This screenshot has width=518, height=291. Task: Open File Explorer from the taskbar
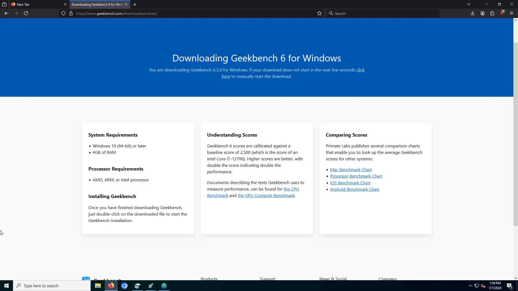[x=98, y=286]
